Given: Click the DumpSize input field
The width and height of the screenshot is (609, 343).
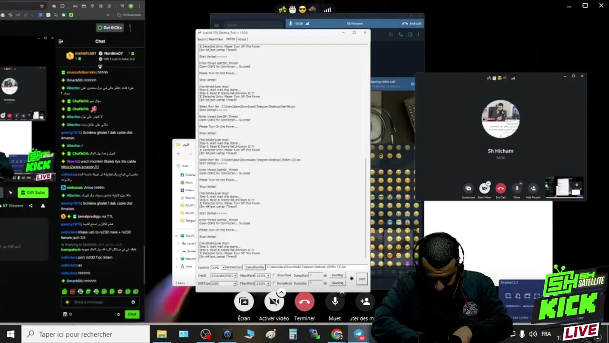Looking at the screenshot, I should click(x=316, y=283).
